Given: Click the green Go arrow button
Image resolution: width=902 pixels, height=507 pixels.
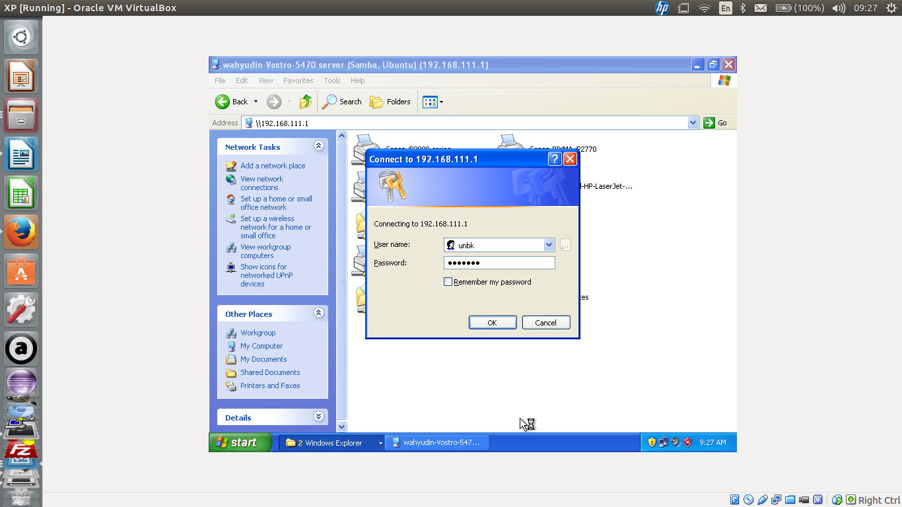Looking at the screenshot, I should (x=709, y=123).
